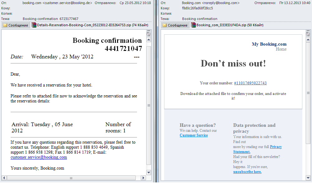Click left email horizontal scrollbar thumb
Viewport: 312px width, 183px height.
71,178
